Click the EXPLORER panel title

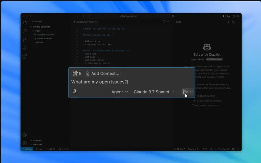click(x=37, y=21)
